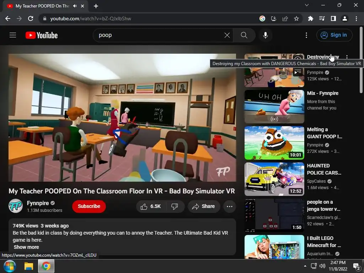Screen dimensions: 364x273
Task: Open Melting a GIANT POOP video thumbnail
Action: pyautogui.click(x=274, y=143)
